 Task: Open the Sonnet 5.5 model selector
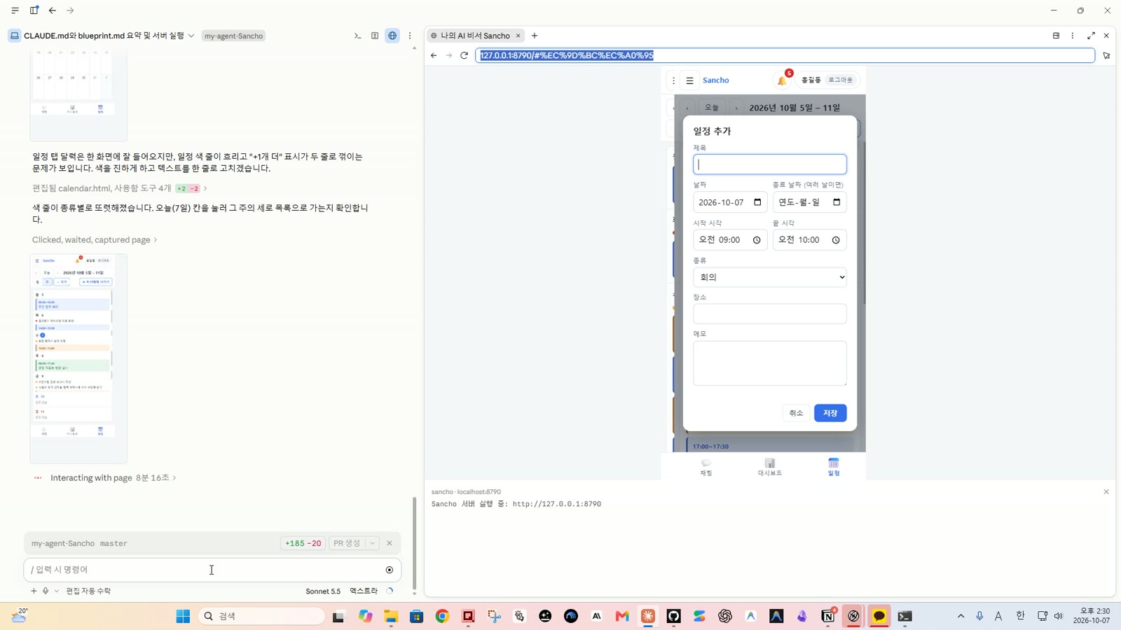click(323, 591)
